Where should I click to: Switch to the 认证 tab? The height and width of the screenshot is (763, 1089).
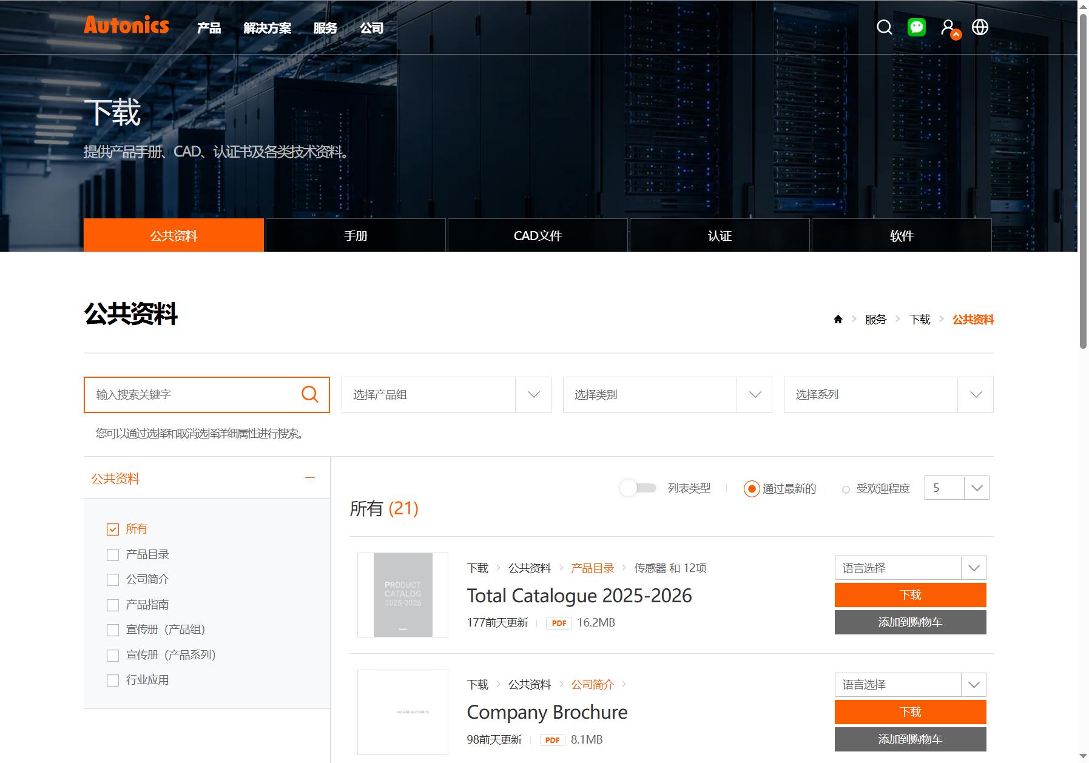click(x=720, y=235)
